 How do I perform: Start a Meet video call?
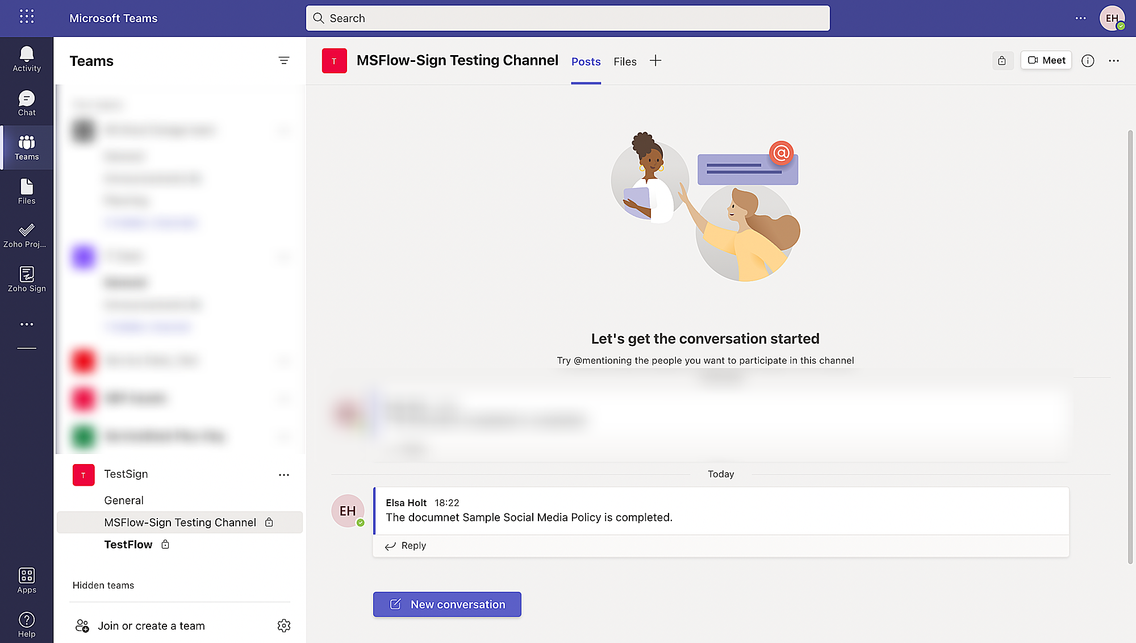pos(1046,60)
